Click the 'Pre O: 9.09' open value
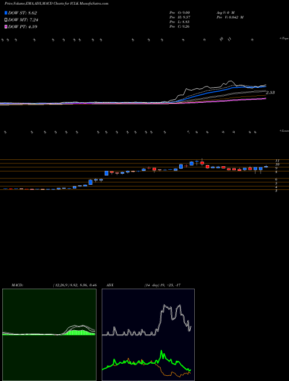This screenshot has height=381, width=289. point(180,12)
